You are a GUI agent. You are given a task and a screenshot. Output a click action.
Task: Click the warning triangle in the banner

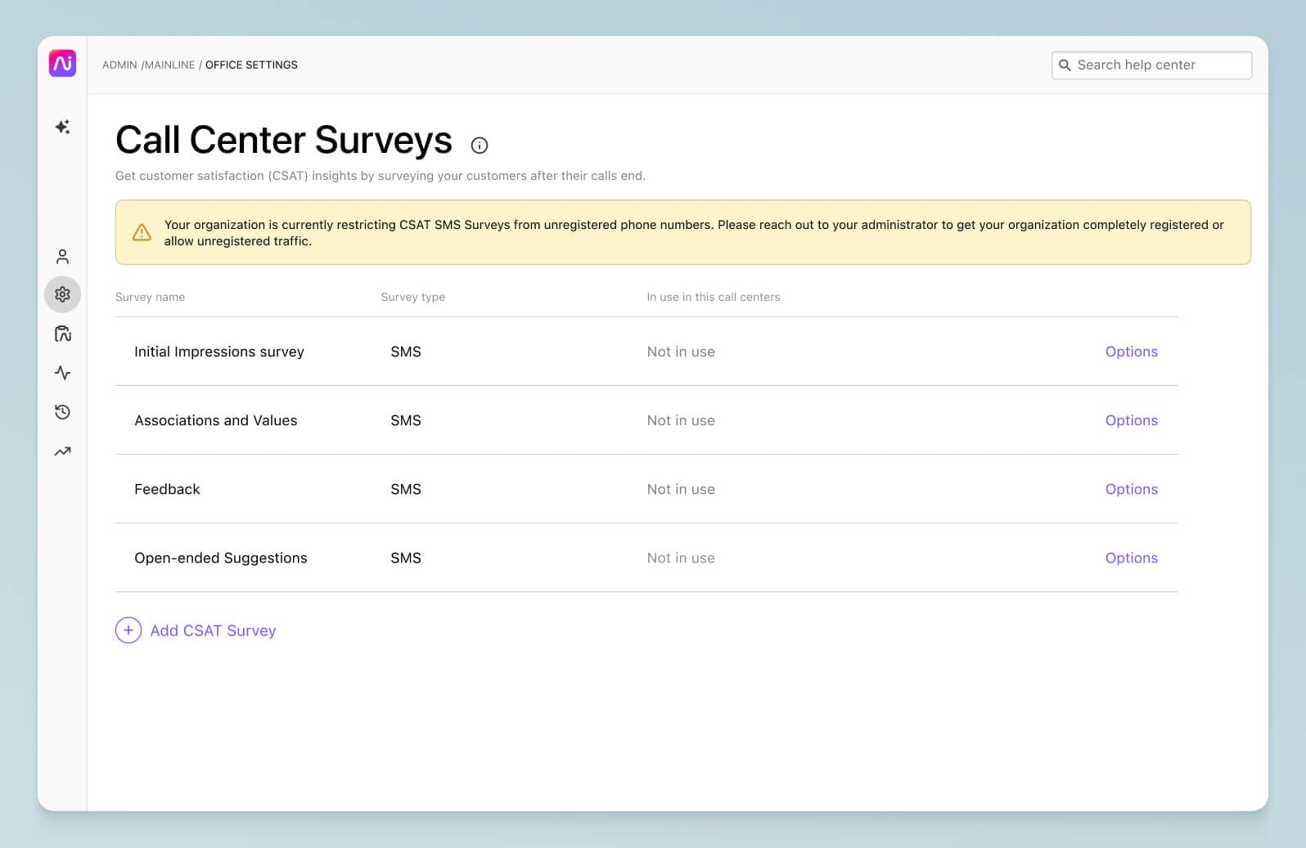pyautogui.click(x=142, y=232)
